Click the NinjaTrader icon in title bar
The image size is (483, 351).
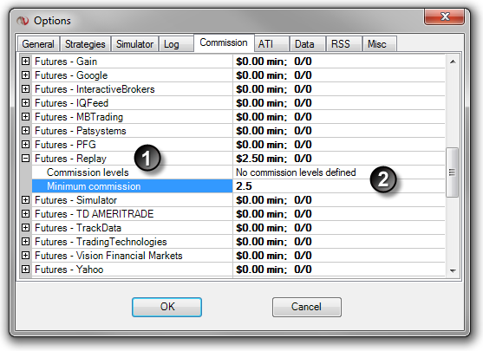click(23, 21)
